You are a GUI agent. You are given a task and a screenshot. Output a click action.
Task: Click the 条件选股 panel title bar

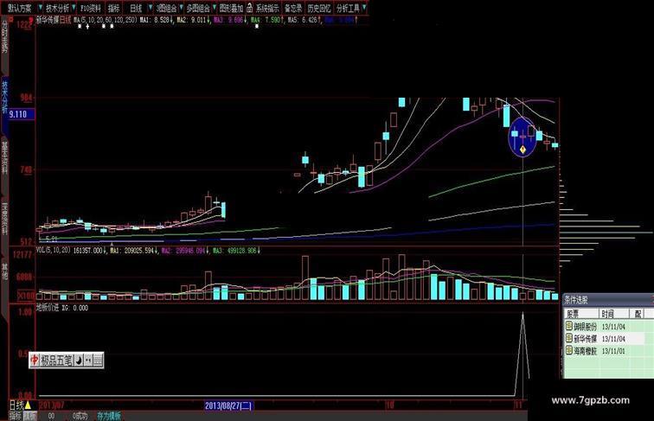(607, 300)
